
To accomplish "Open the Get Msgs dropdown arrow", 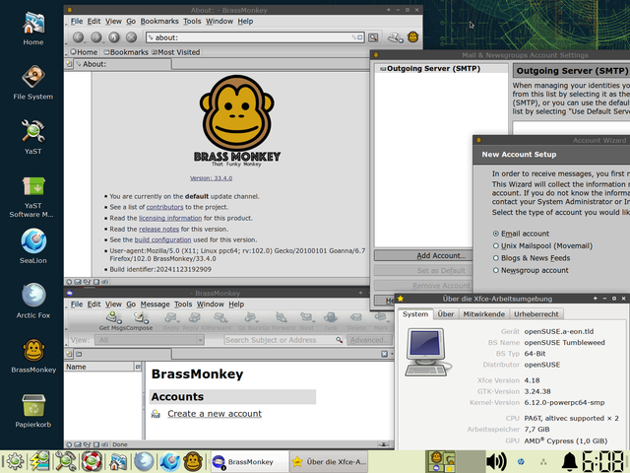I will [x=119, y=321].
